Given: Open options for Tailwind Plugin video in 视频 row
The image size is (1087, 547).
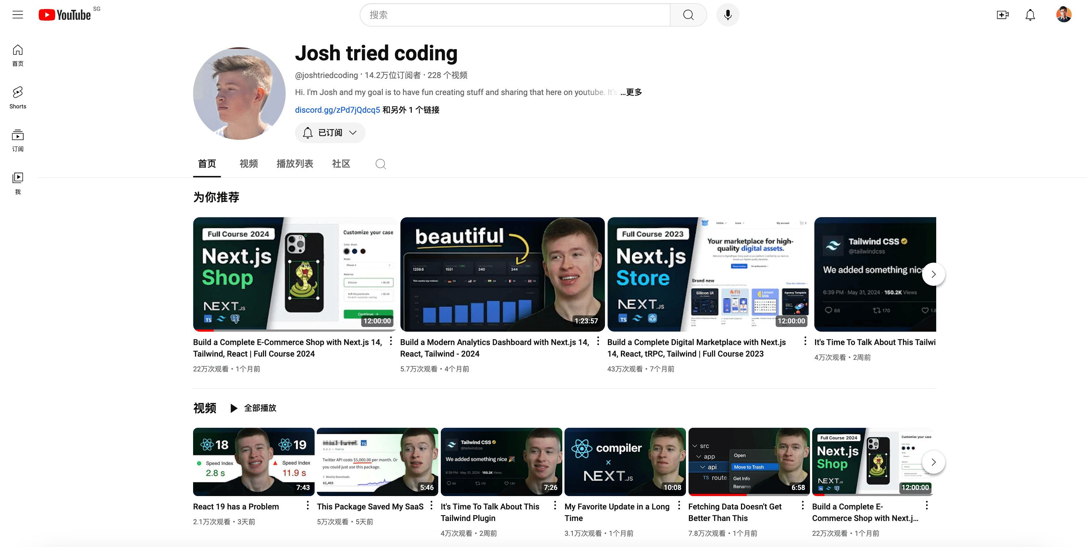Looking at the screenshot, I should (x=555, y=505).
